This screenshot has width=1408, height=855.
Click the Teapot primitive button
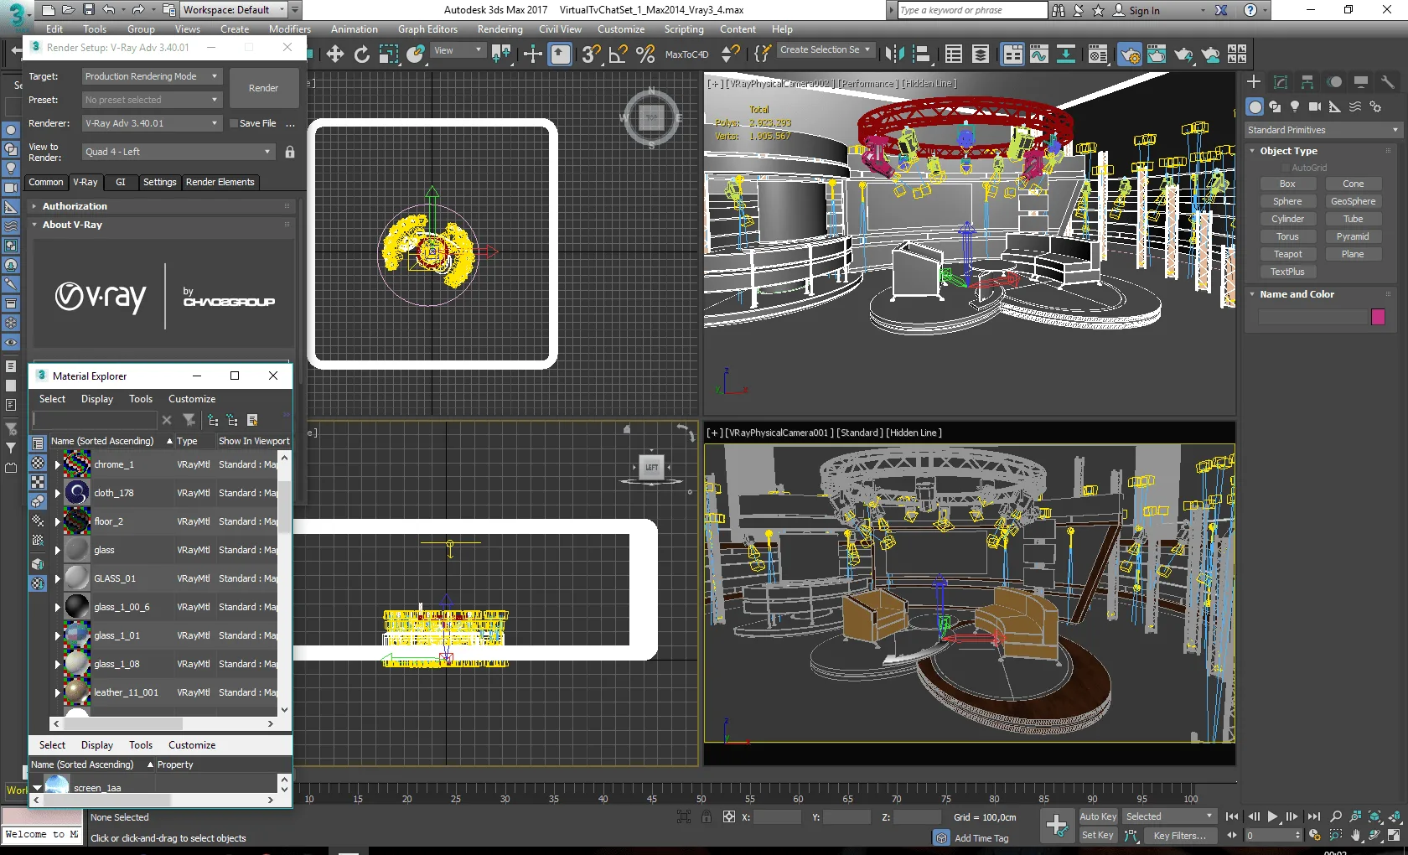pos(1287,254)
